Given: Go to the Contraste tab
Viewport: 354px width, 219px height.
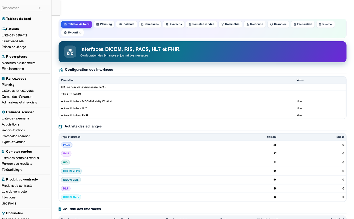Looking at the screenshot, I should click(255, 24).
